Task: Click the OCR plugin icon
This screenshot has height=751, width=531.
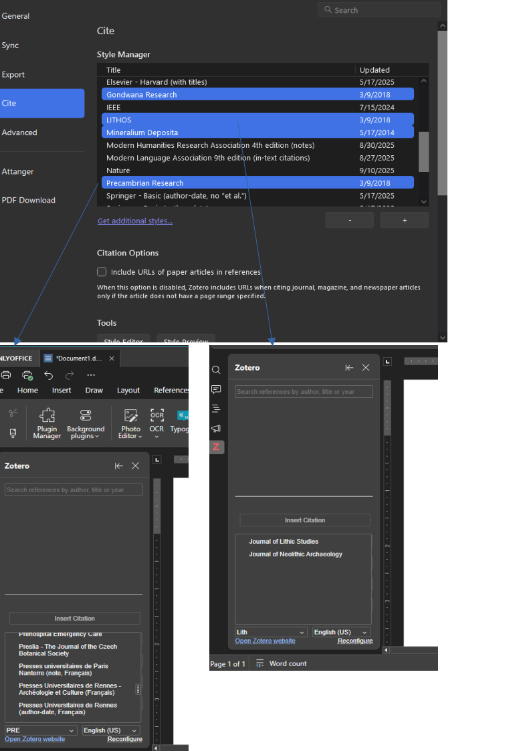Action: (x=156, y=417)
